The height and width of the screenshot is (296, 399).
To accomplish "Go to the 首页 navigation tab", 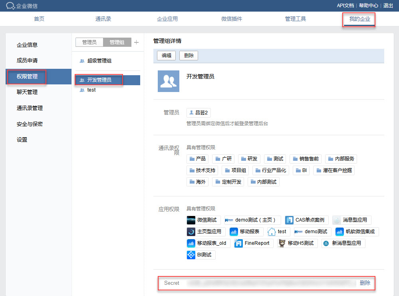I will [x=39, y=19].
